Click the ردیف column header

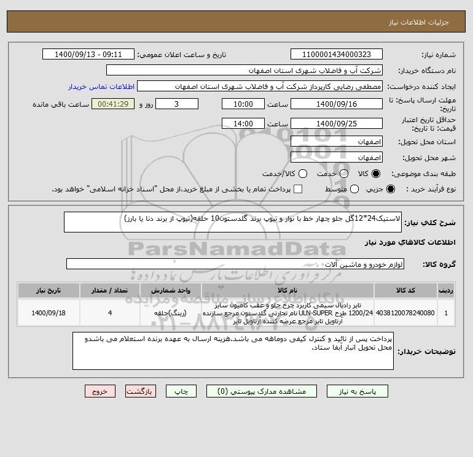446,290
